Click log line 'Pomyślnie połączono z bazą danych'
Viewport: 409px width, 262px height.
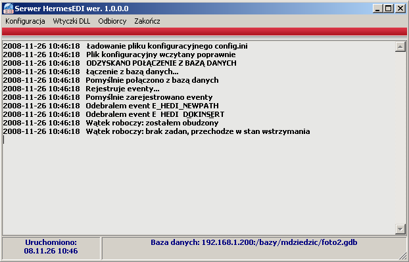tap(110, 80)
